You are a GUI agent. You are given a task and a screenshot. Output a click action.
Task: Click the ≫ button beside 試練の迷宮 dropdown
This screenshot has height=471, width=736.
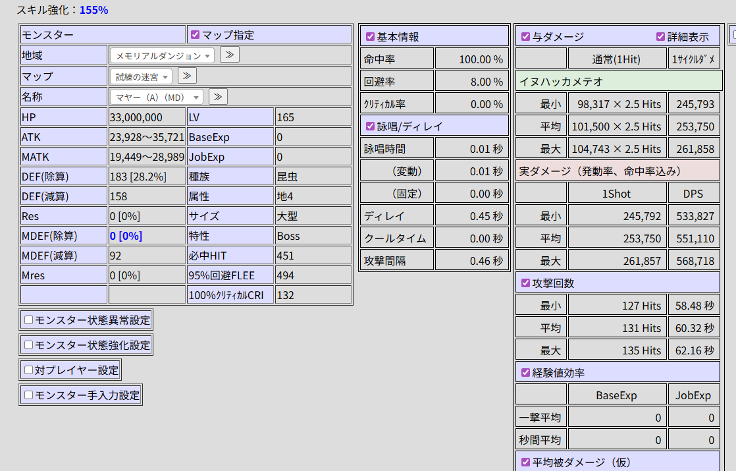tap(187, 76)
